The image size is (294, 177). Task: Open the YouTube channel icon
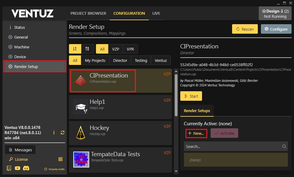point(17,168)
